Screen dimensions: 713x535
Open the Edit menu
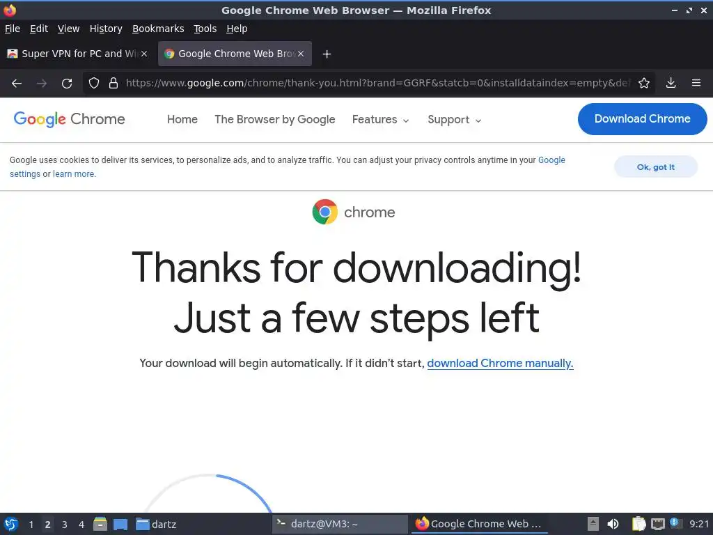(39, 29)
